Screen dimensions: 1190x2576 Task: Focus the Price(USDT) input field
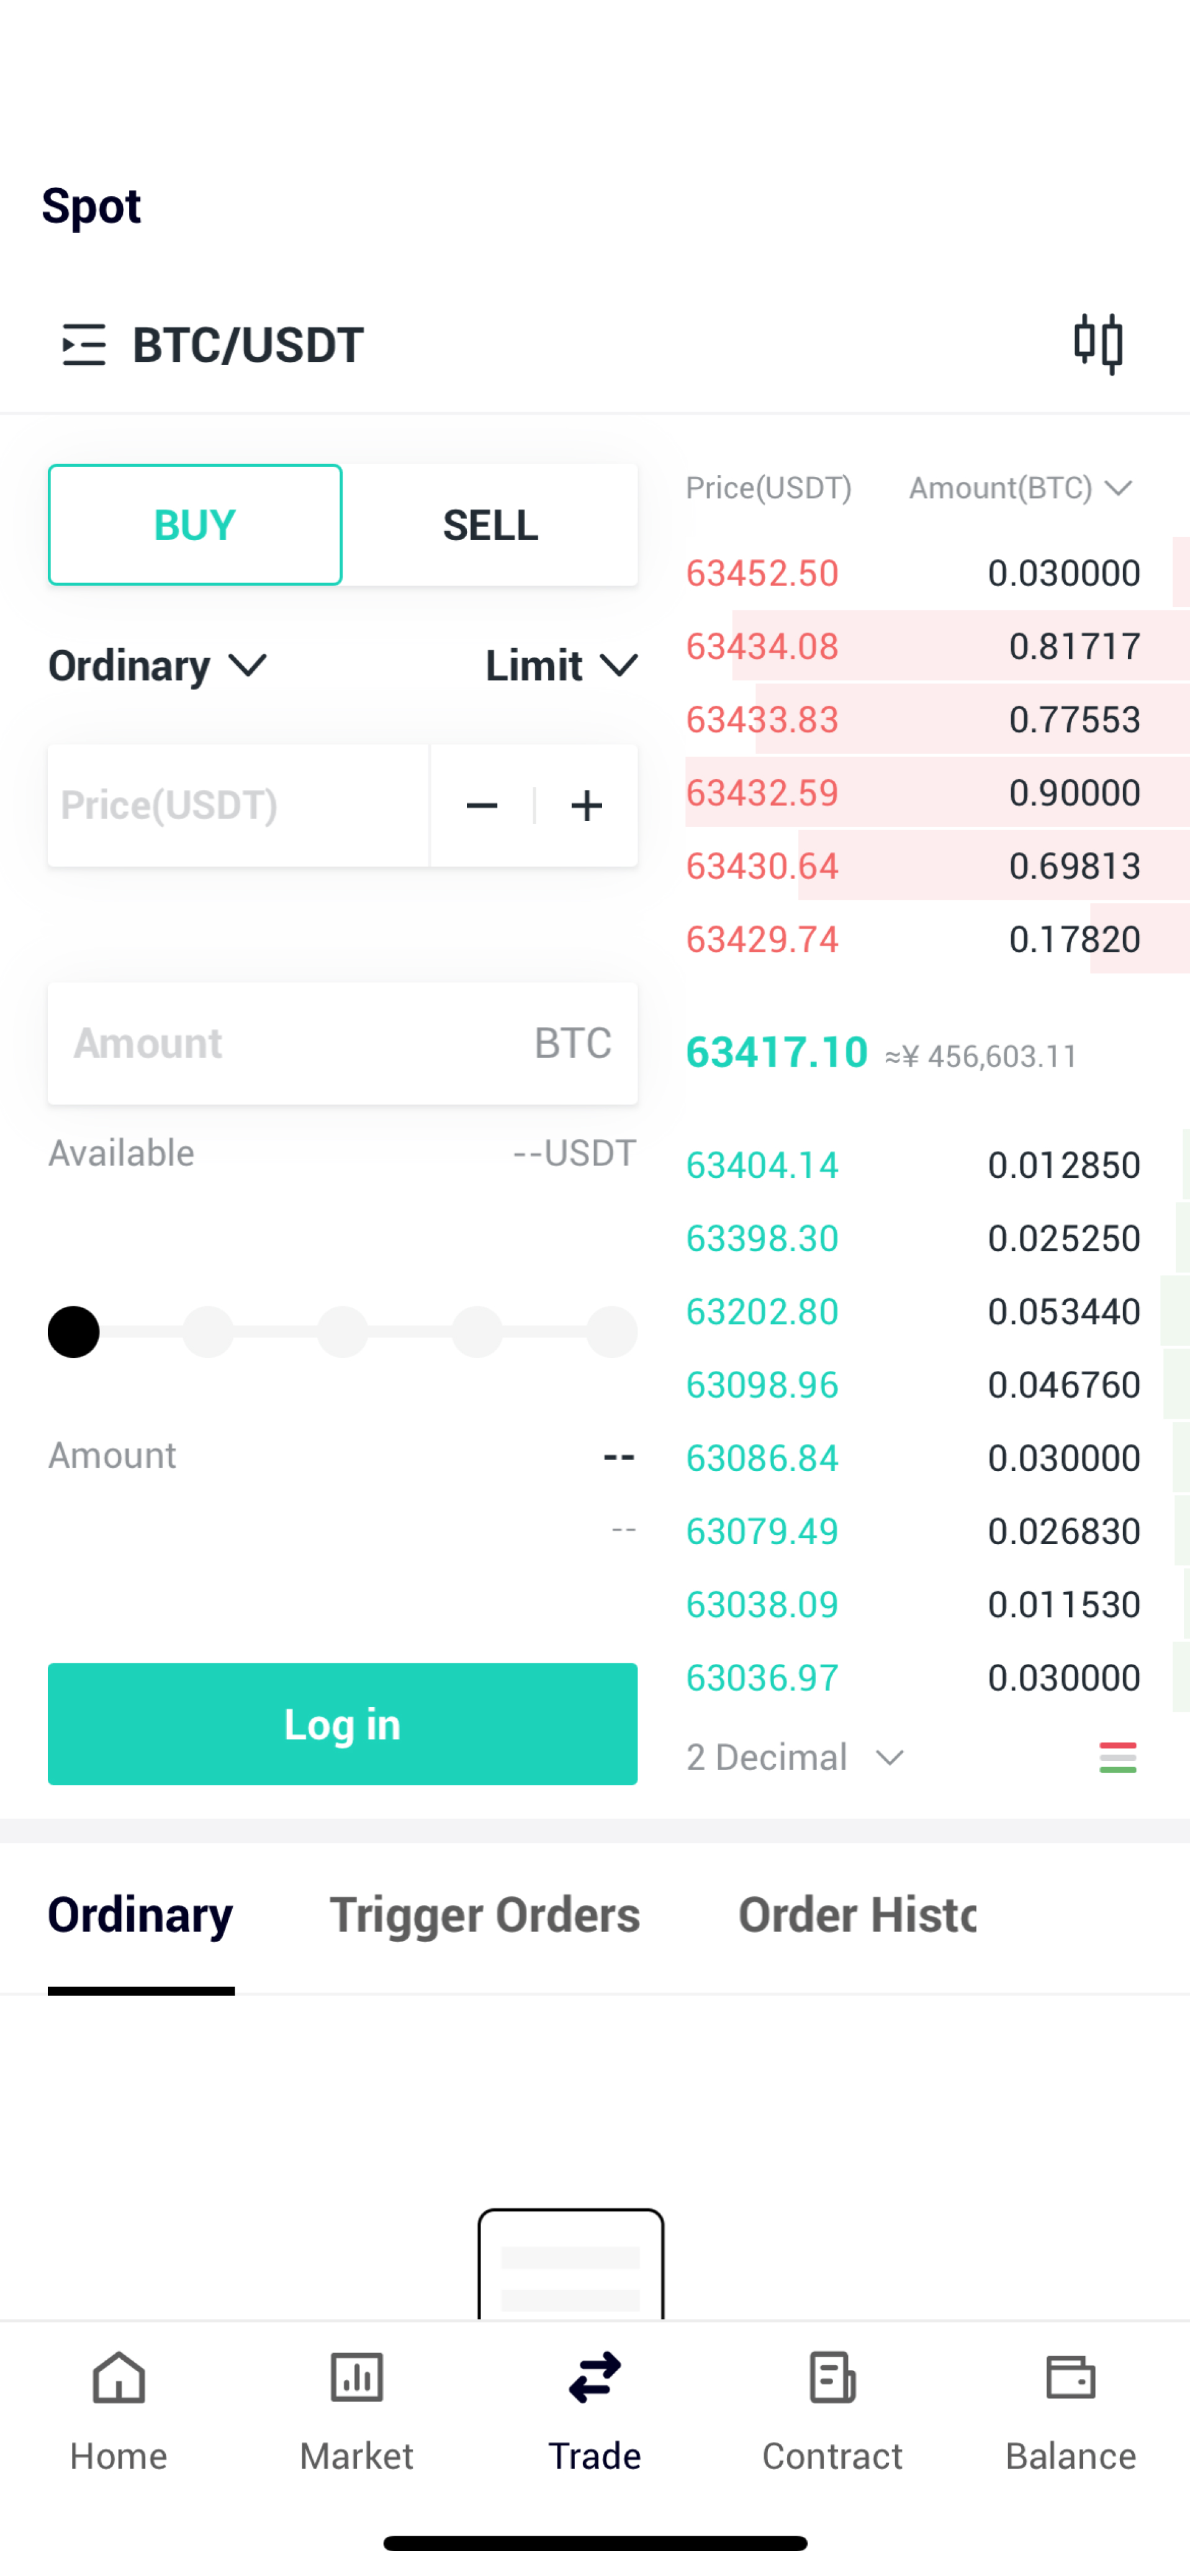click(x=238, y=806)
